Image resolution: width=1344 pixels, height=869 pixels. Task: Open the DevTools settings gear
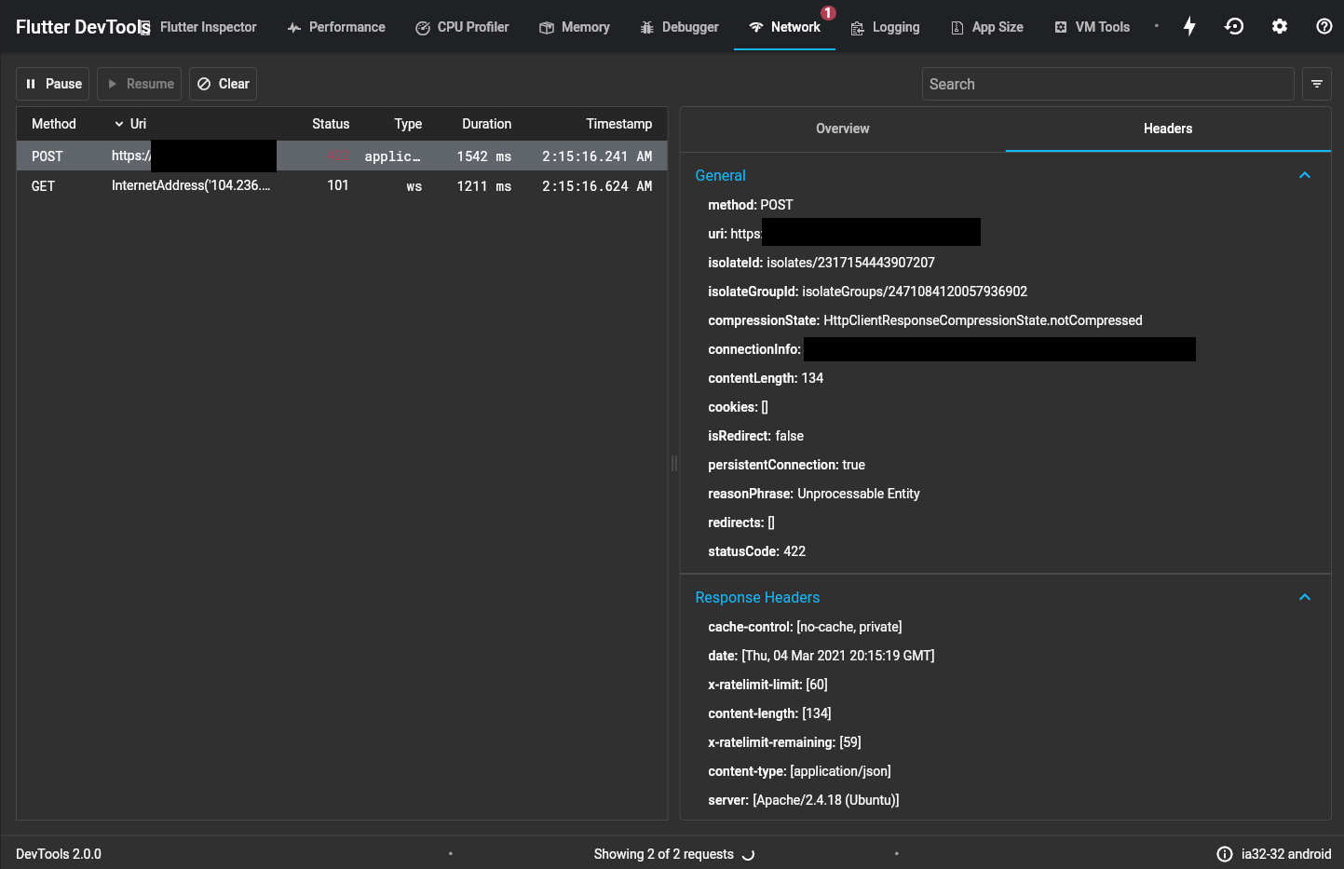point(1279,26)
